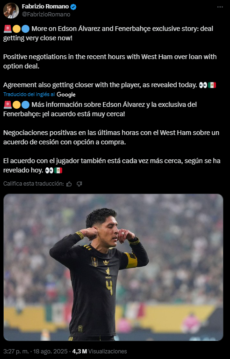Click the 3:27 p. m. timestamp

(16, 351)
